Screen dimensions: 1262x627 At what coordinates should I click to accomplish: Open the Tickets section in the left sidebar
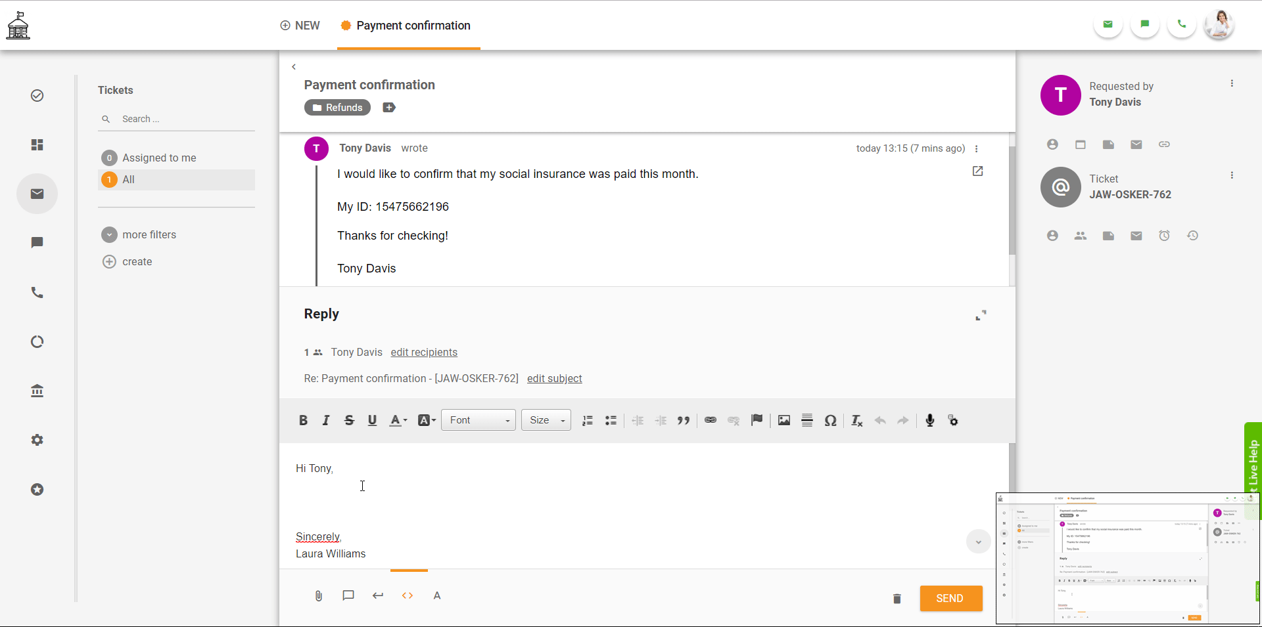[x=37, y=194]
